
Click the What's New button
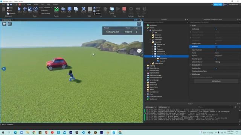coord(218,4)
